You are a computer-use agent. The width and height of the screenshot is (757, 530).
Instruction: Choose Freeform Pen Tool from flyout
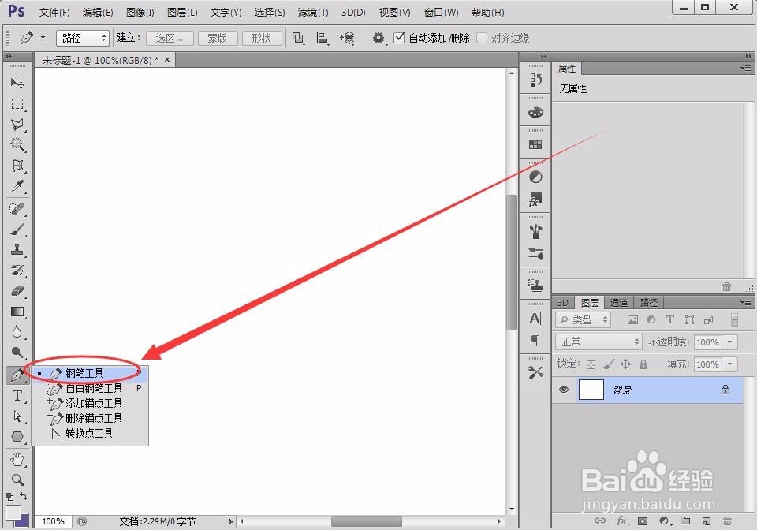point(90,388)
